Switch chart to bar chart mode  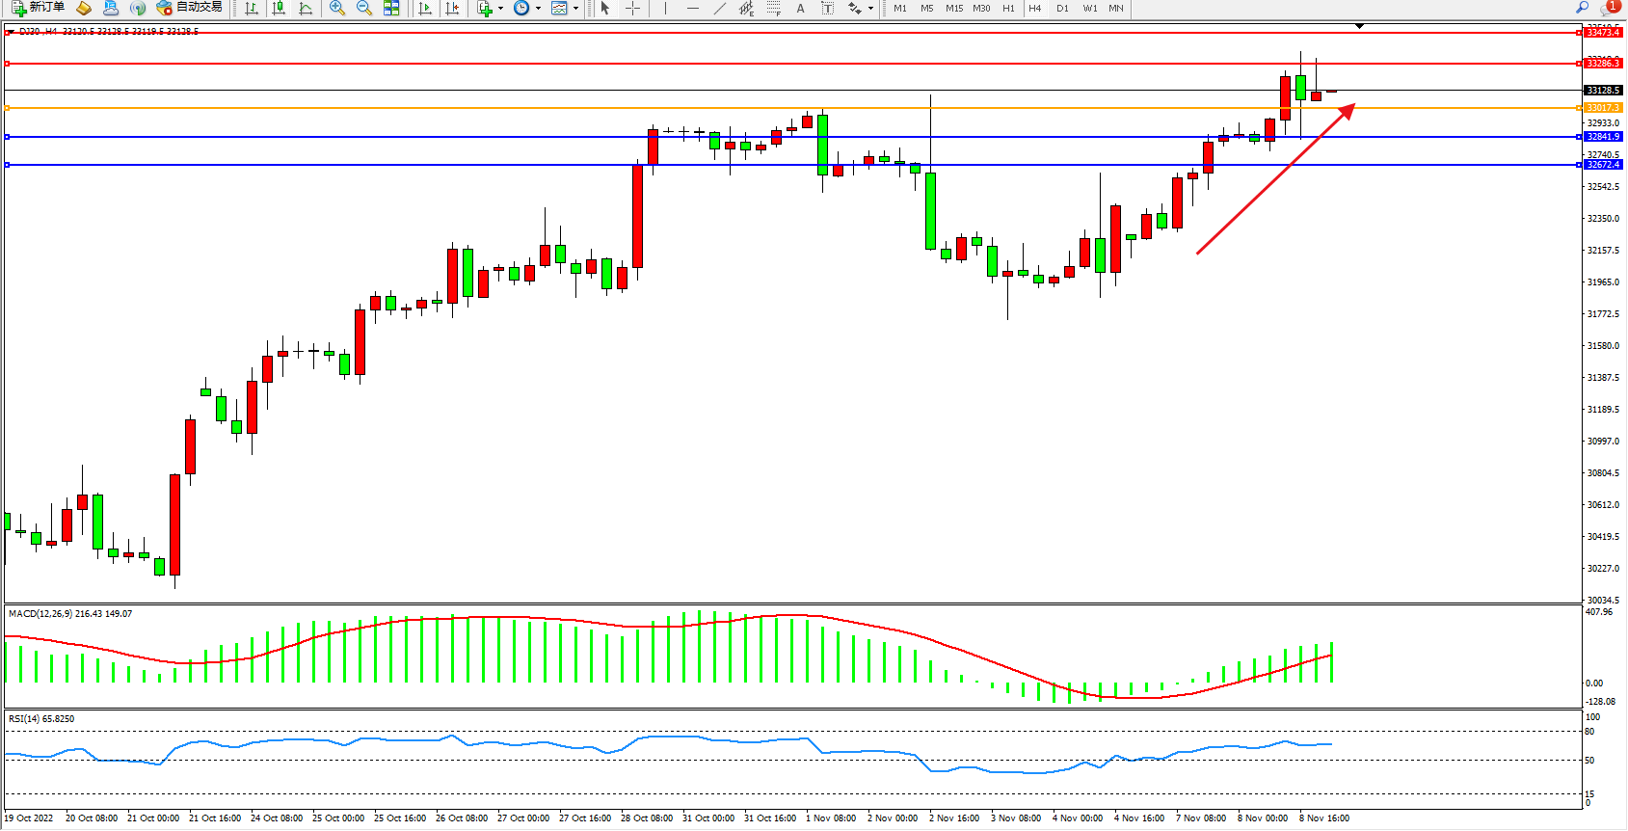(252, 8)
